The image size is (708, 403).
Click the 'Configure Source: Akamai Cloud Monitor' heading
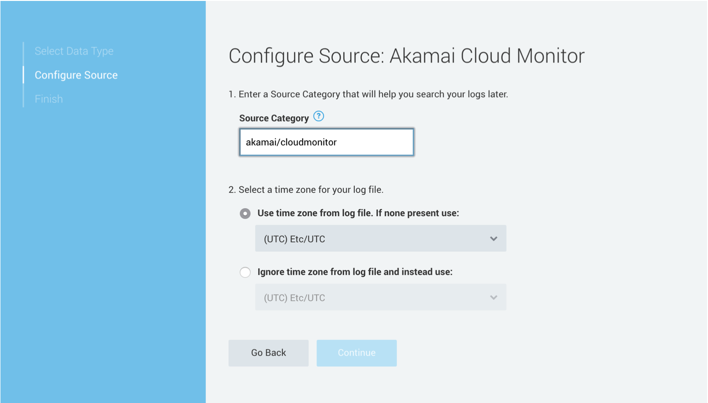(x=406, y=56)
